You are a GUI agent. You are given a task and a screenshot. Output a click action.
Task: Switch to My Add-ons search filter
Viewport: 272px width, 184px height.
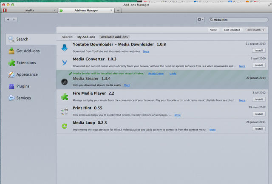click(86, 37)
